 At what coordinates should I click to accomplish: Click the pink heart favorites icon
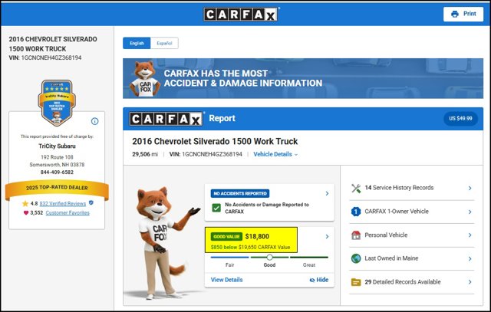tap(26, 213)
